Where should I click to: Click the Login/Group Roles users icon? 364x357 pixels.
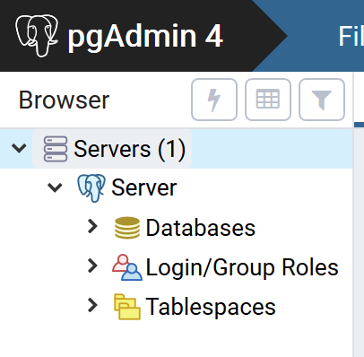[x=127, y=267]
